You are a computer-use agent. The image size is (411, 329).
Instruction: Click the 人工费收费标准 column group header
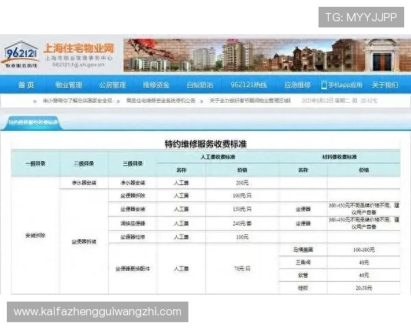coord(218,157)
